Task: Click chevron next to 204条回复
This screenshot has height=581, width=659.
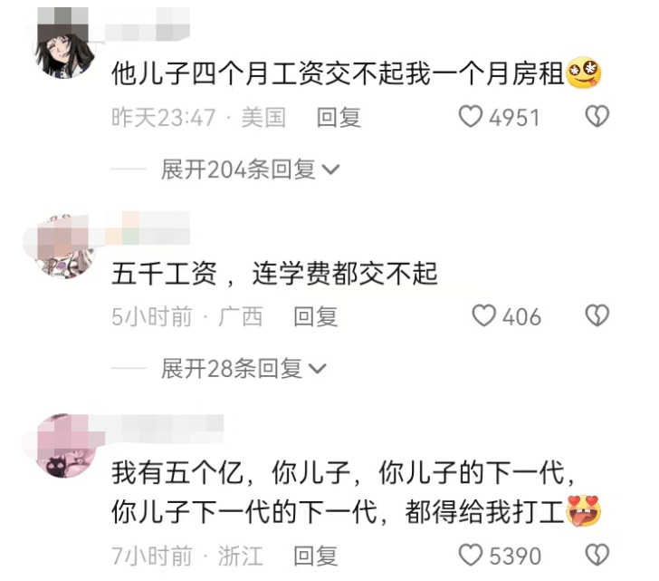Action: click(x=330, y=169)
